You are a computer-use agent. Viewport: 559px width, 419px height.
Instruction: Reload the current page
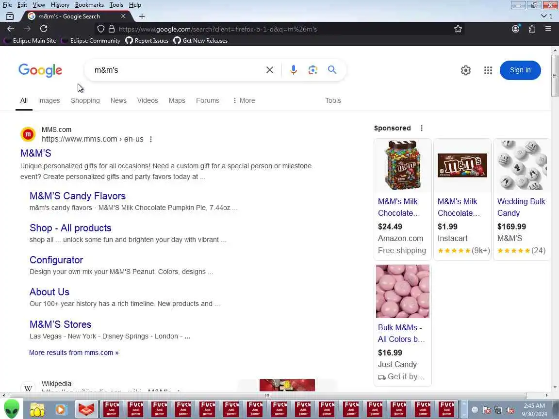click(44, 29)
